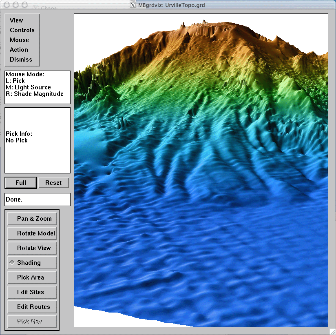The height and width of the screenshot is (335, 336).
Task: Switch to Rotate Model mode
Action: pos(32,233)
